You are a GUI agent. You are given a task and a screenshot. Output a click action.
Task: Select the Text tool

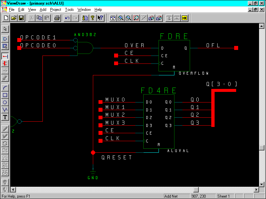5,117
